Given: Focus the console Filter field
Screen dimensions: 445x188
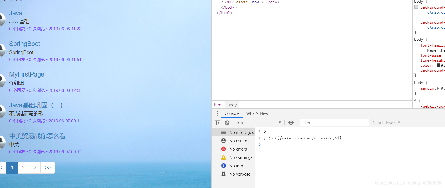Looking at the screenshot, I should [x=334, y=123].
